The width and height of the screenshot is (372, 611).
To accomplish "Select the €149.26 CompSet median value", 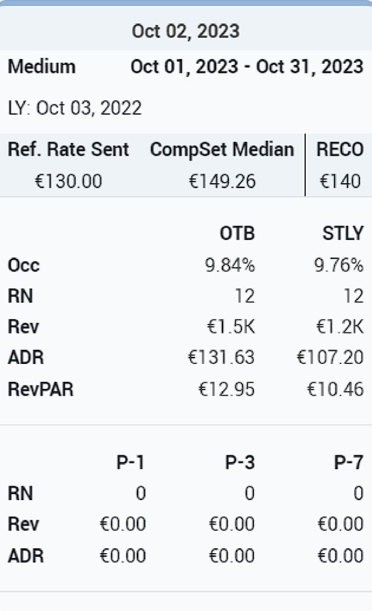I will pos(222,181).
